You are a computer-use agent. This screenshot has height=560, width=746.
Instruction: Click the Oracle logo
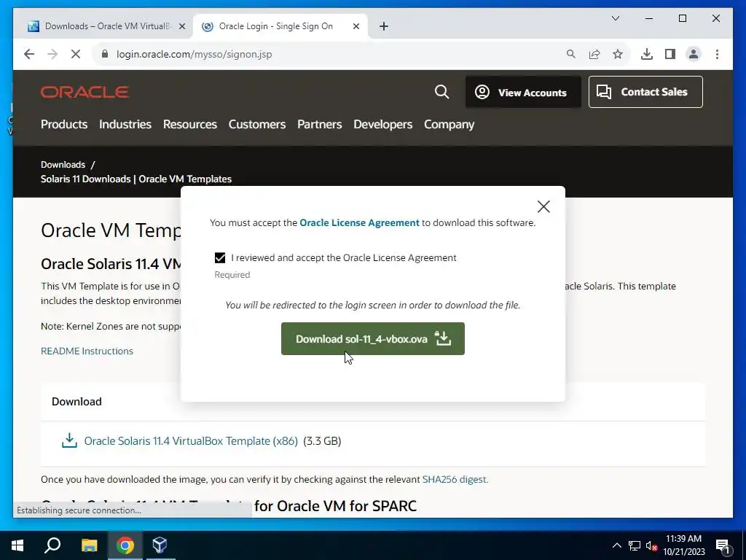click(85, 92)
